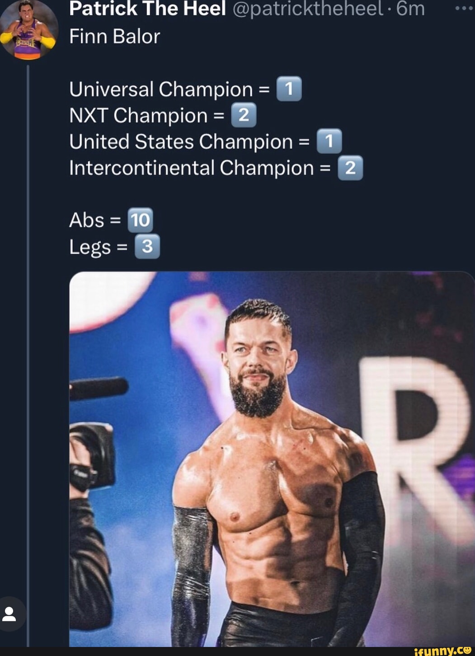Tap the Abs = 10 text line

108,220
